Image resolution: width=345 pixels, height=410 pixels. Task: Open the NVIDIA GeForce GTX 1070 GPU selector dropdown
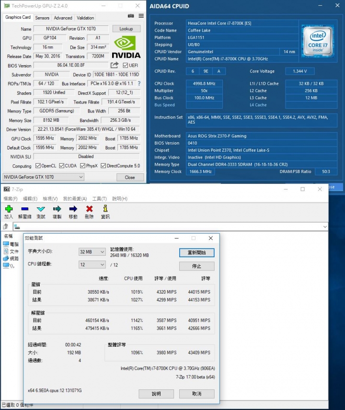point(43,177)
